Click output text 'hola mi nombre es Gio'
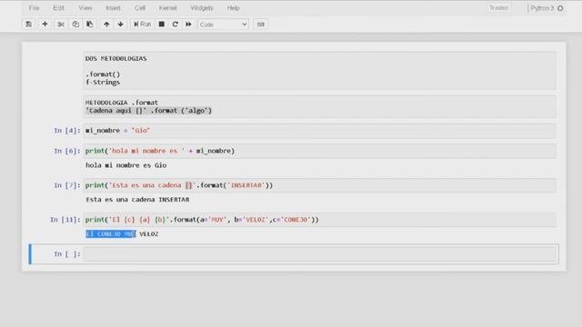The image size is (582, 327). [125, 165]
